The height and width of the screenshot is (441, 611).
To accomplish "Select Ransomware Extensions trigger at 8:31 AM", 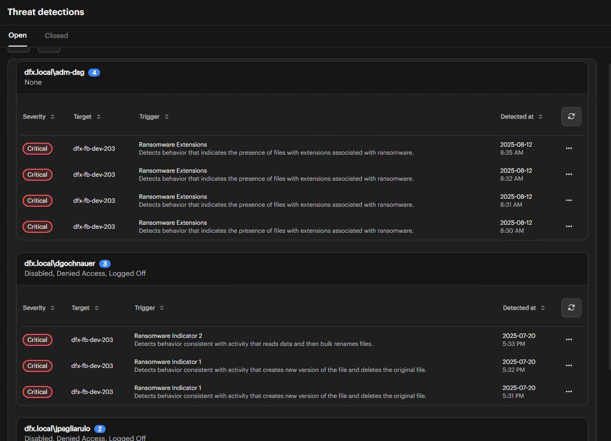I will click(x=173, y=197).
